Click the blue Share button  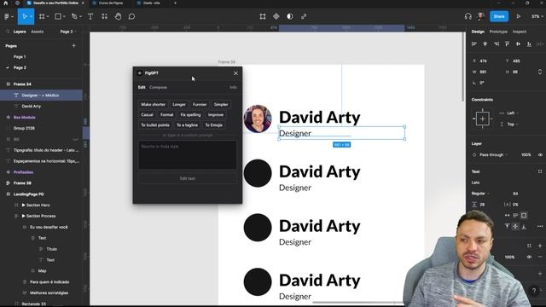pyautogui.click(x=499, y=16)
